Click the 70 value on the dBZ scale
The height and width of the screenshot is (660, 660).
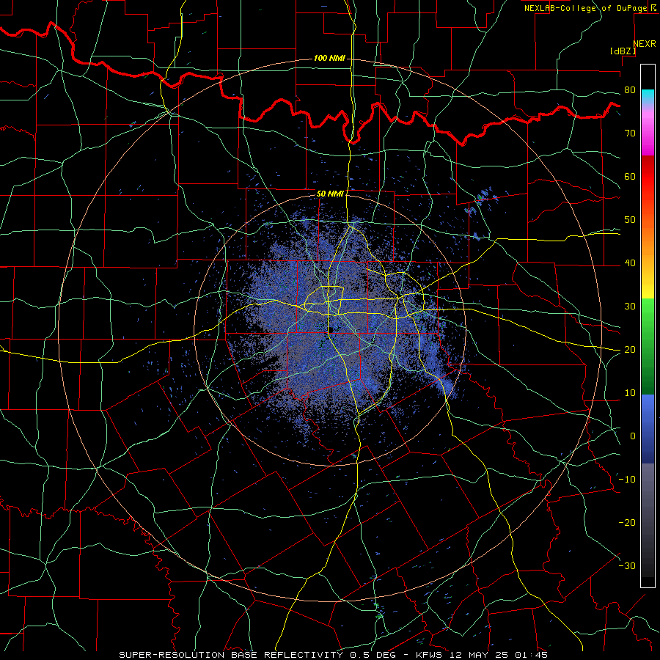tap(630, 133)
